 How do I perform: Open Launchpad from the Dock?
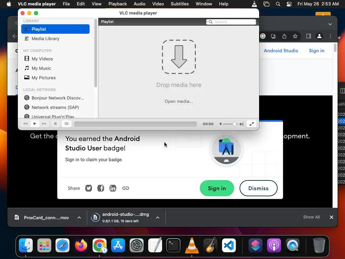(44, 246)
